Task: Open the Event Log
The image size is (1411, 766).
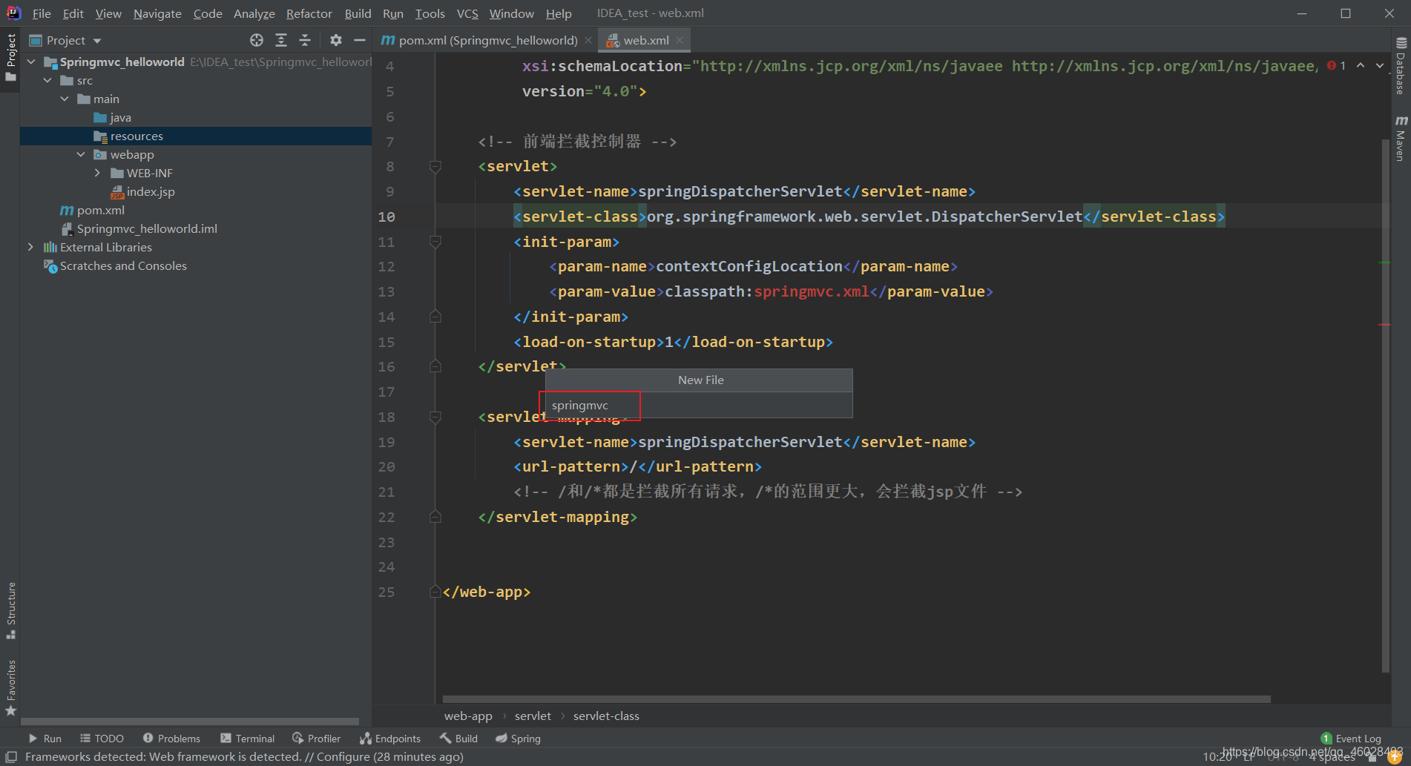Action: [1351, 739]
